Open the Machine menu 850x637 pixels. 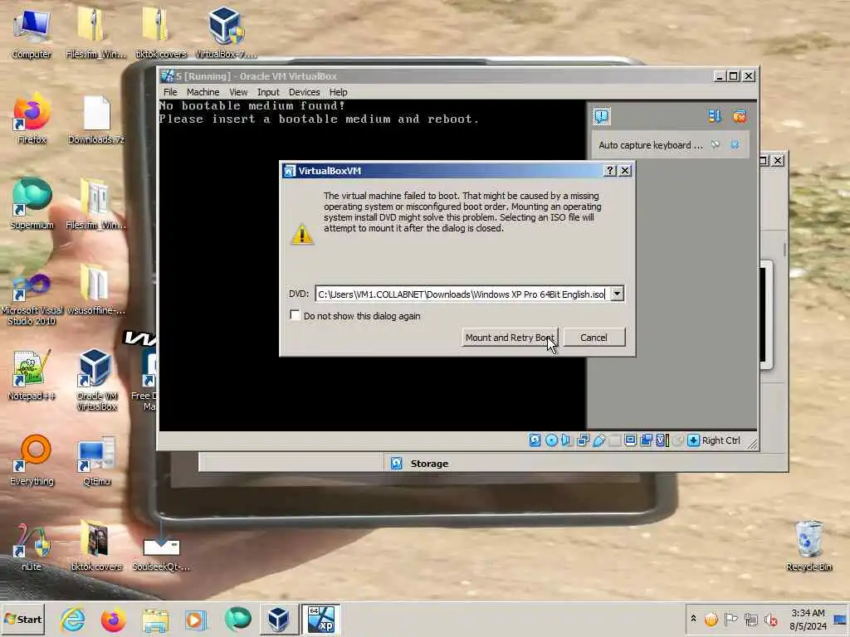click(203, 92)
